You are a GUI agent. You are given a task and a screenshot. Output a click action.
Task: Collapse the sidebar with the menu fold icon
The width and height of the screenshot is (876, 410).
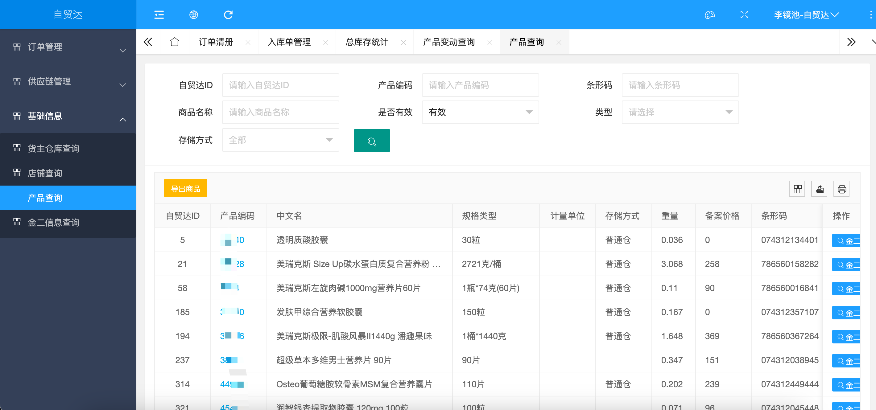[x=159, y=14]
